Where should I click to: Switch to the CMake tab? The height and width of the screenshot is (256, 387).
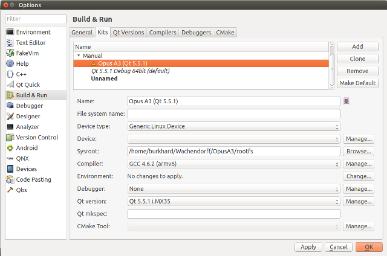(x=225, y=32)
